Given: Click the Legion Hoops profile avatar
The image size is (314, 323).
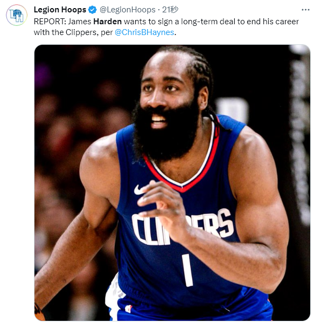Looking at the screenshot, I should pyautogui.click(x=17, y=15).
